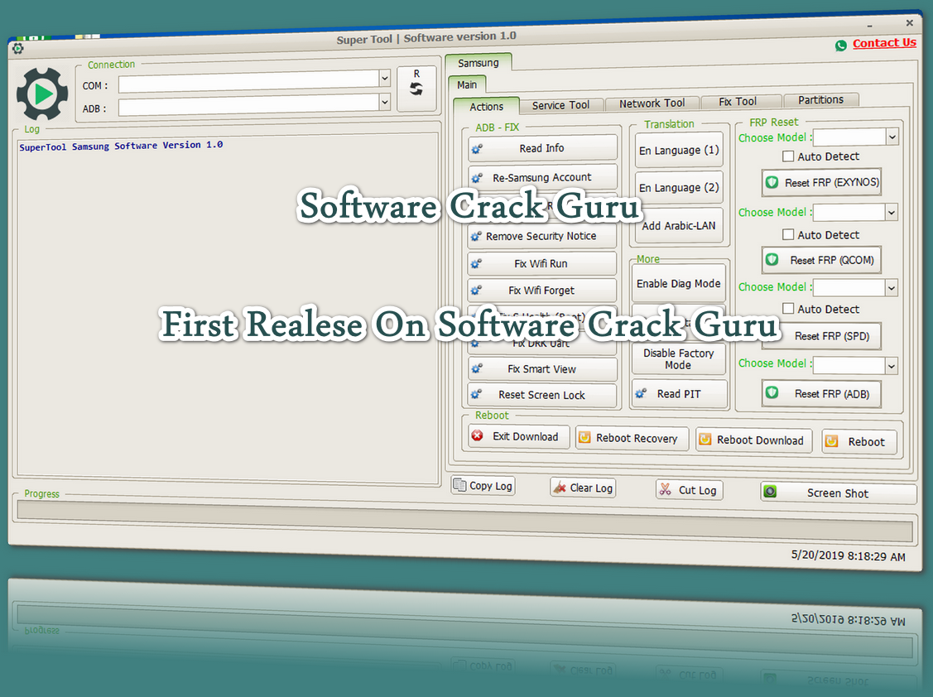This screenshot has width=933, height=697.
Task: Click the large green play gear icon
Action: (x=41, y=94)
